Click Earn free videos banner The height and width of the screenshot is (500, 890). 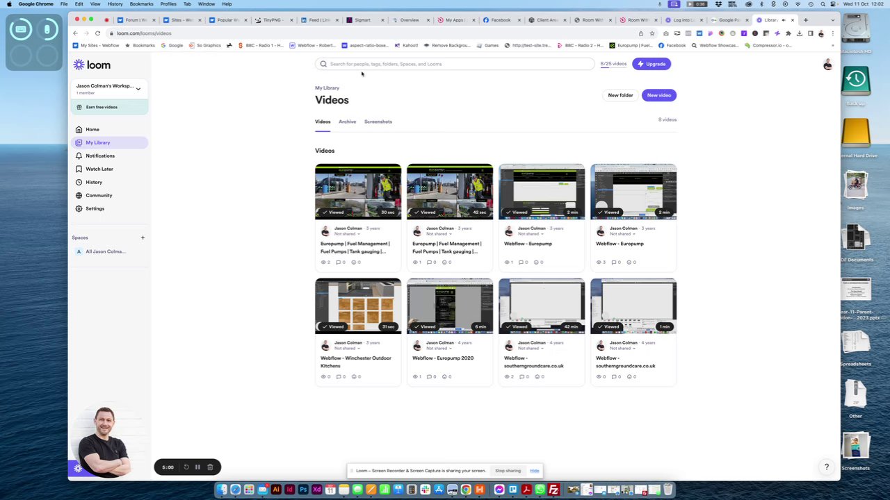[x=109, y=107]
